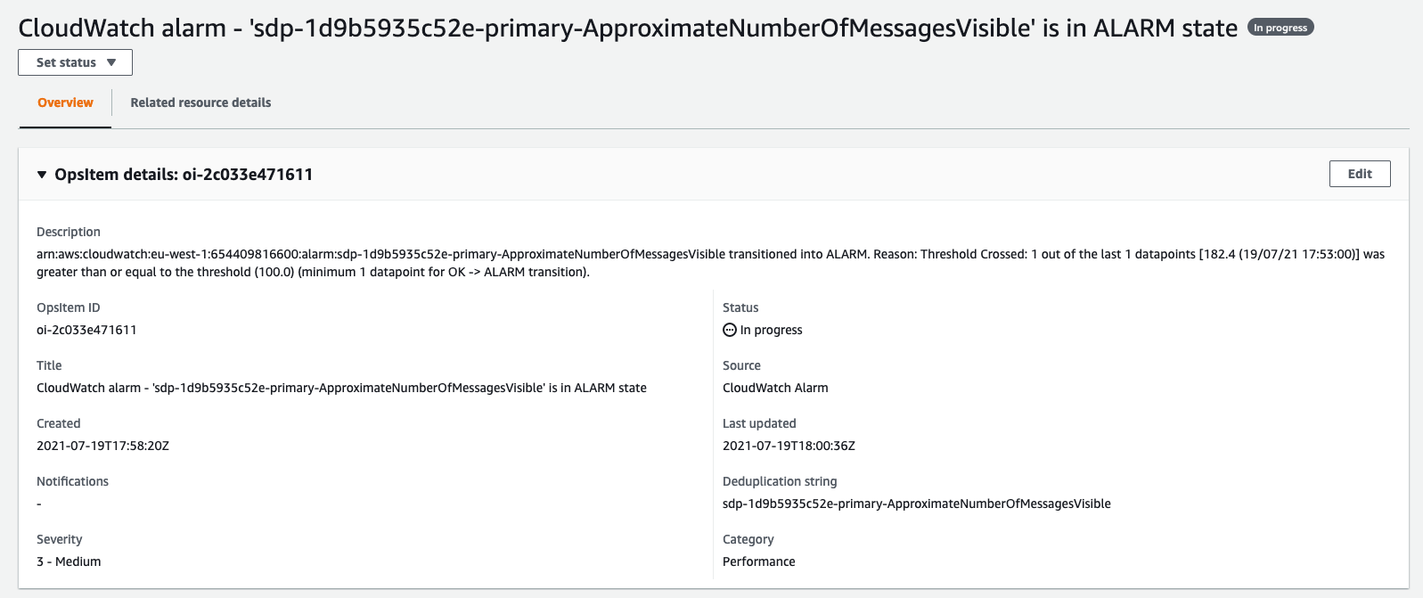Click the OpsItem details heading text
Image resolution: width=1423 pixels, height=598 pixels.
pyautogui.click(x=184, y=175)
